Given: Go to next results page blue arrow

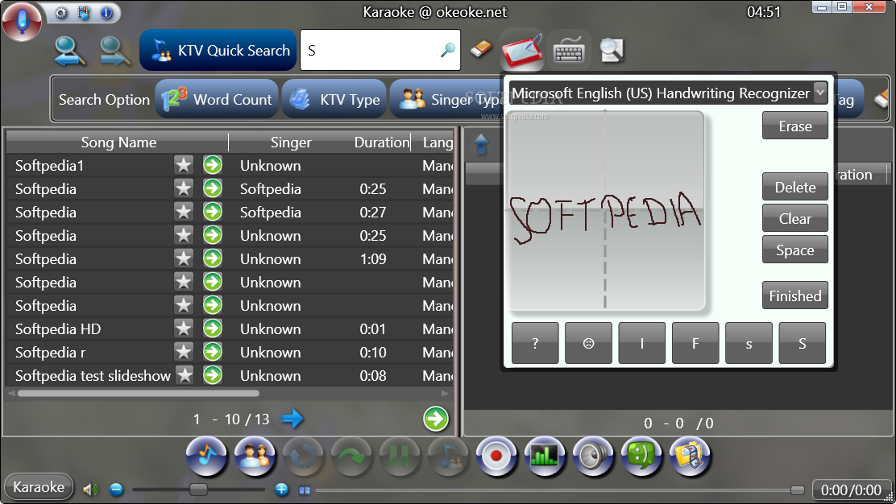Looking at the screenshot, I should coord(292,419).
